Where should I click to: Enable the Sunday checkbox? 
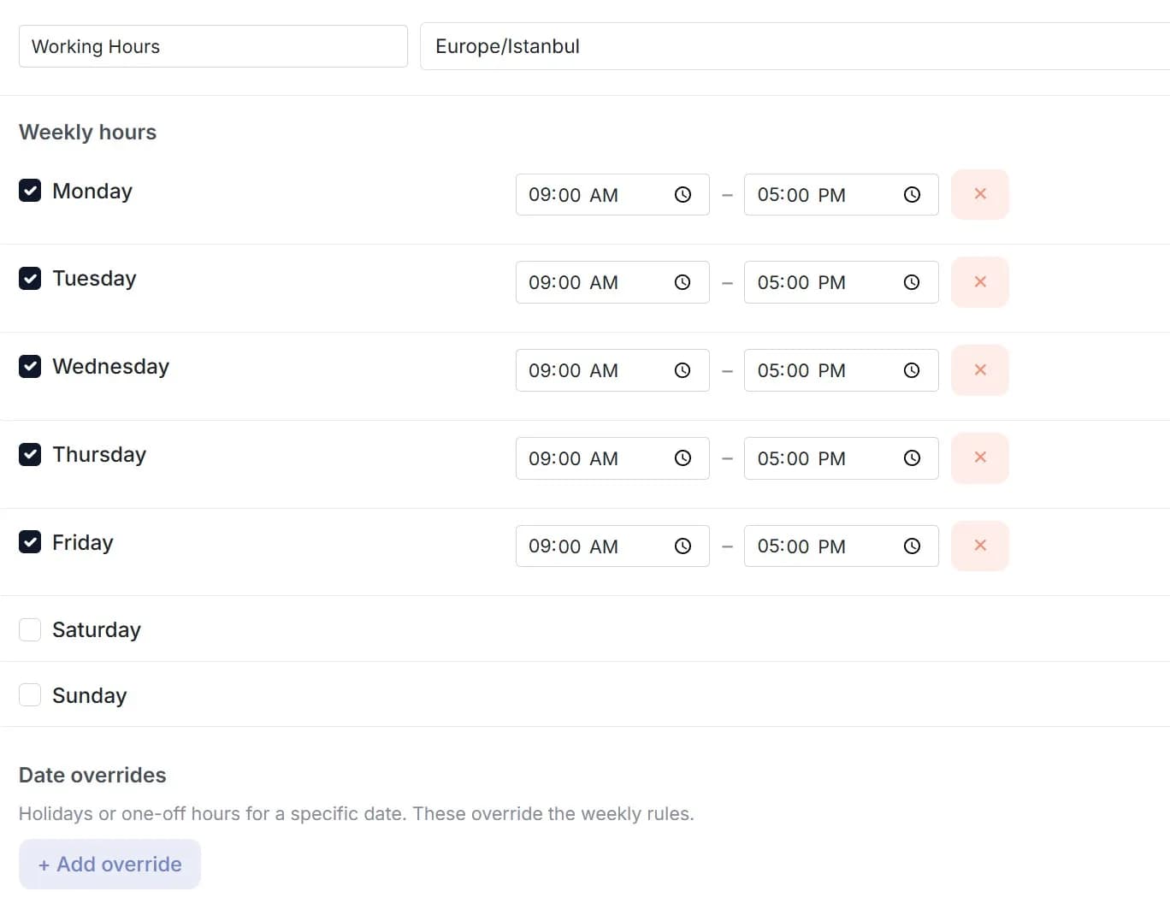30,695
